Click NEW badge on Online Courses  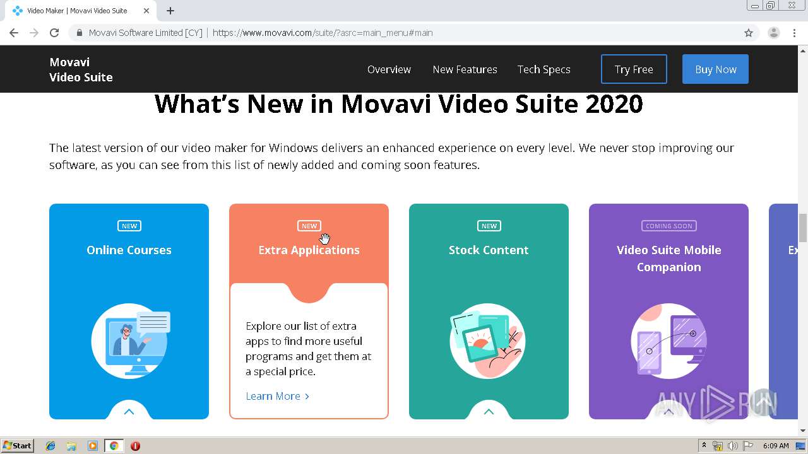tap(129, 226)
